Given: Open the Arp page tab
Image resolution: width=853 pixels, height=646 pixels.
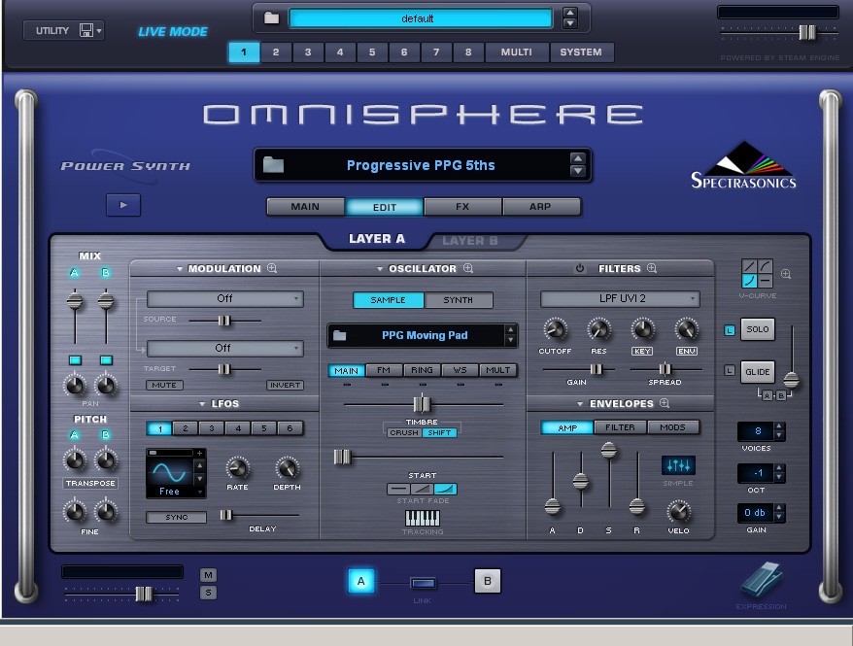Looking at the screenshot, I should pyautogui.click(x=541, y=207).
